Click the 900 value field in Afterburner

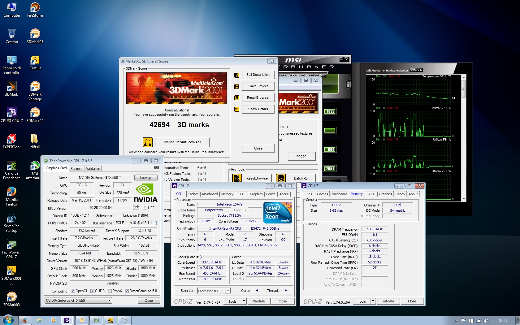(x=330, y=149)
